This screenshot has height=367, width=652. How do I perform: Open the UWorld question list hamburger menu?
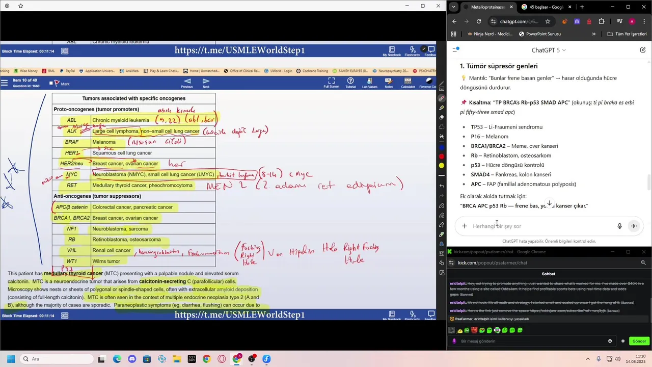[x=4, y=83]
